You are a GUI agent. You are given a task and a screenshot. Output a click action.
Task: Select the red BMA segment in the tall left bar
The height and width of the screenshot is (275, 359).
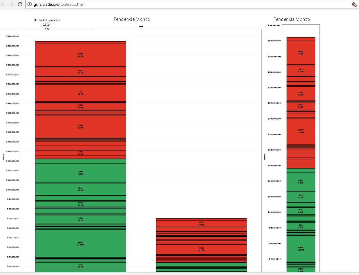(81, 72)
